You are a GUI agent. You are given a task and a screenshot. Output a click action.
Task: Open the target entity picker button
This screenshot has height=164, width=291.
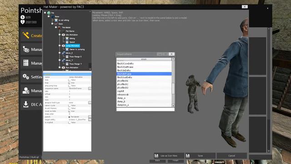click(90, 119)
